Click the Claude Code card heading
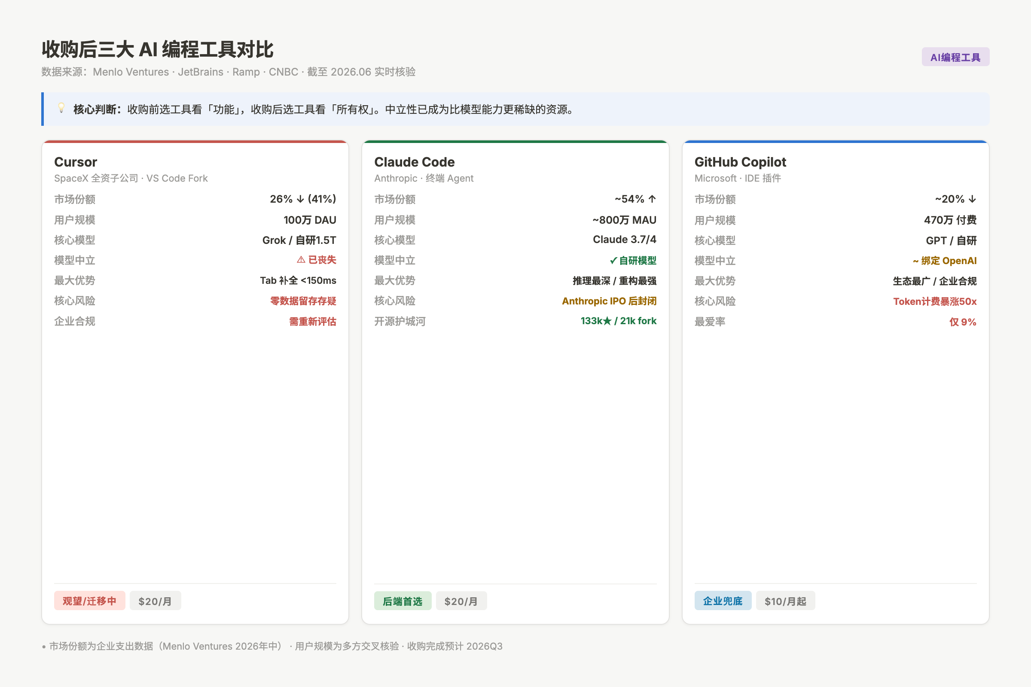1031x687 pixels. pyautogui.click(x=414, y=162)
